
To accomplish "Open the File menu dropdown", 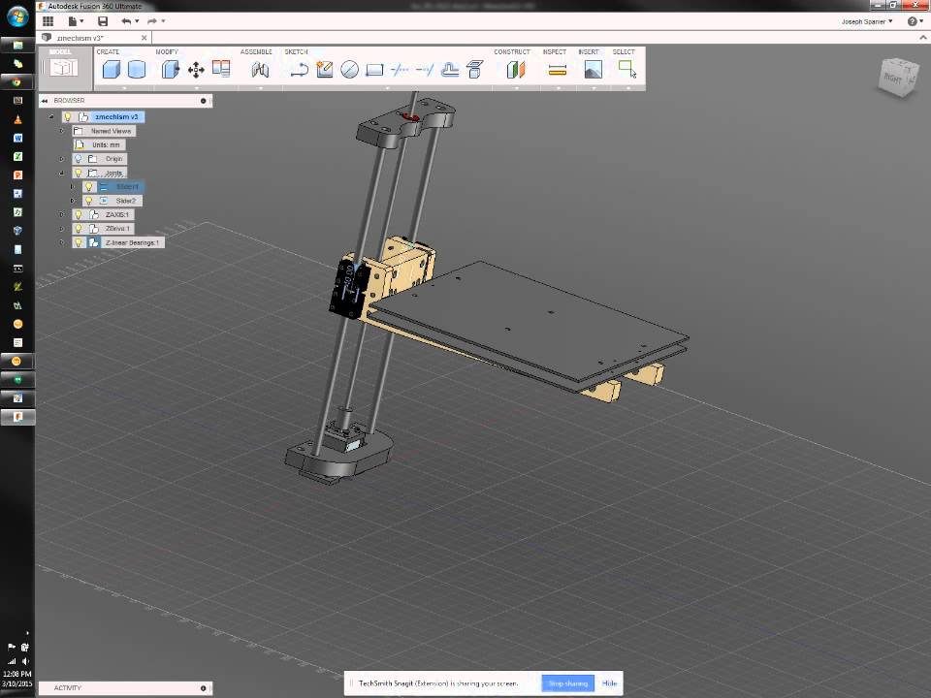I will [76, 21].
